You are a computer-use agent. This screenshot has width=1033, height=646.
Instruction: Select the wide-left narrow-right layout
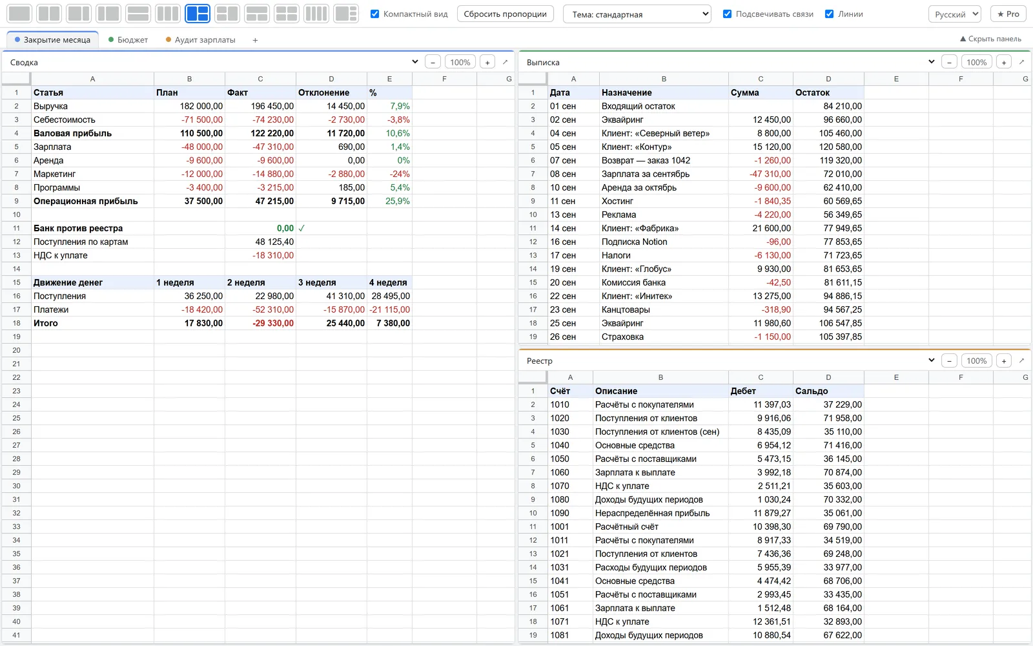click(x=79, y=14)
